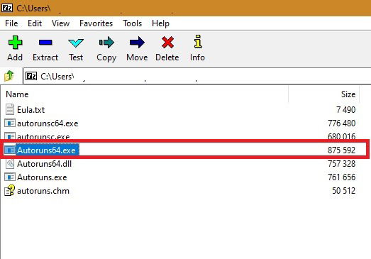
Task: Click the address path field
Action: (x=197, y=76)
